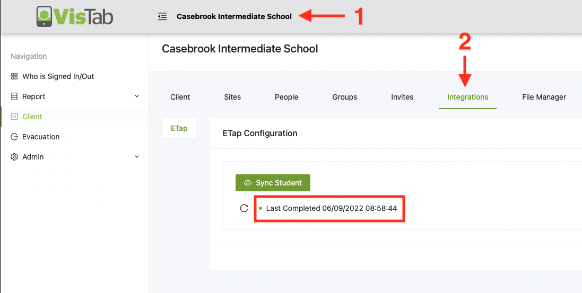Open the Integrations tab

pos(467,97)
